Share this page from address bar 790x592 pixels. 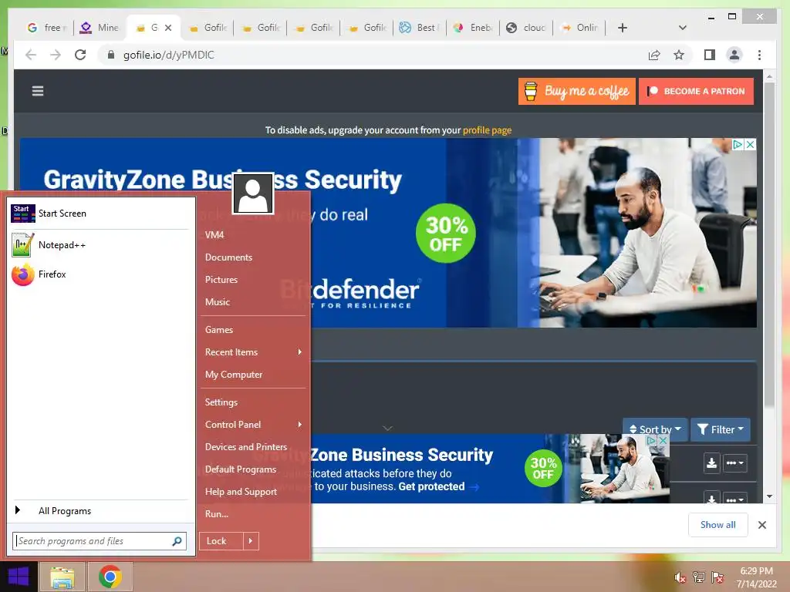coord(654,55)
